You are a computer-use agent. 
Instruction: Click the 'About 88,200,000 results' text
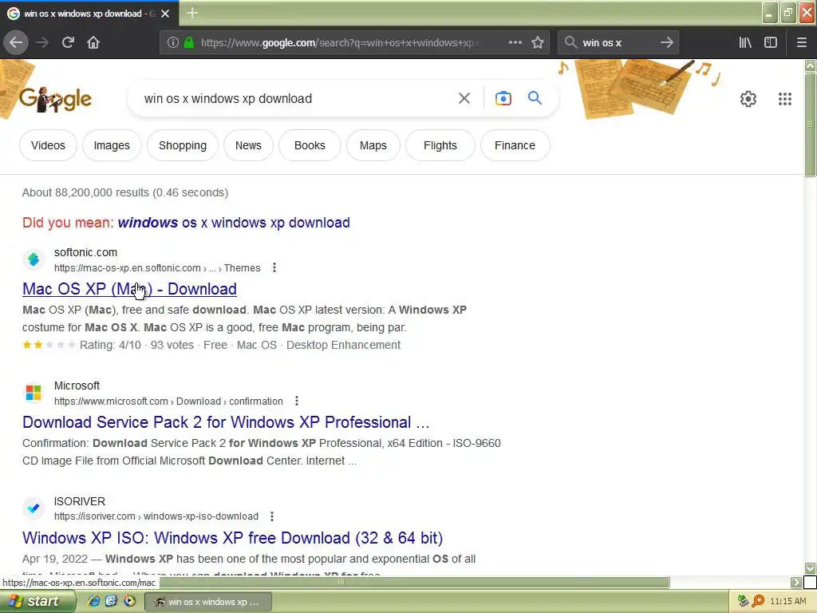[125, 192]
